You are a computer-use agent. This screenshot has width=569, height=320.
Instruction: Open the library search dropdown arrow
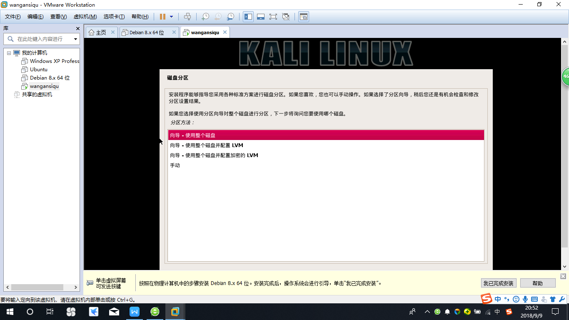pyautogui.click(x=75, y=39)
